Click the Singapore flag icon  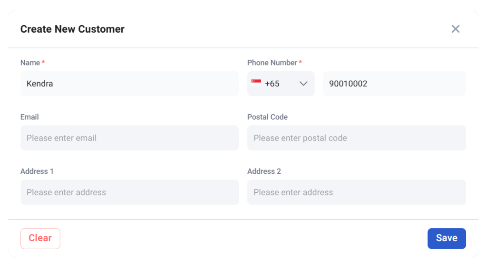point(256,83)
